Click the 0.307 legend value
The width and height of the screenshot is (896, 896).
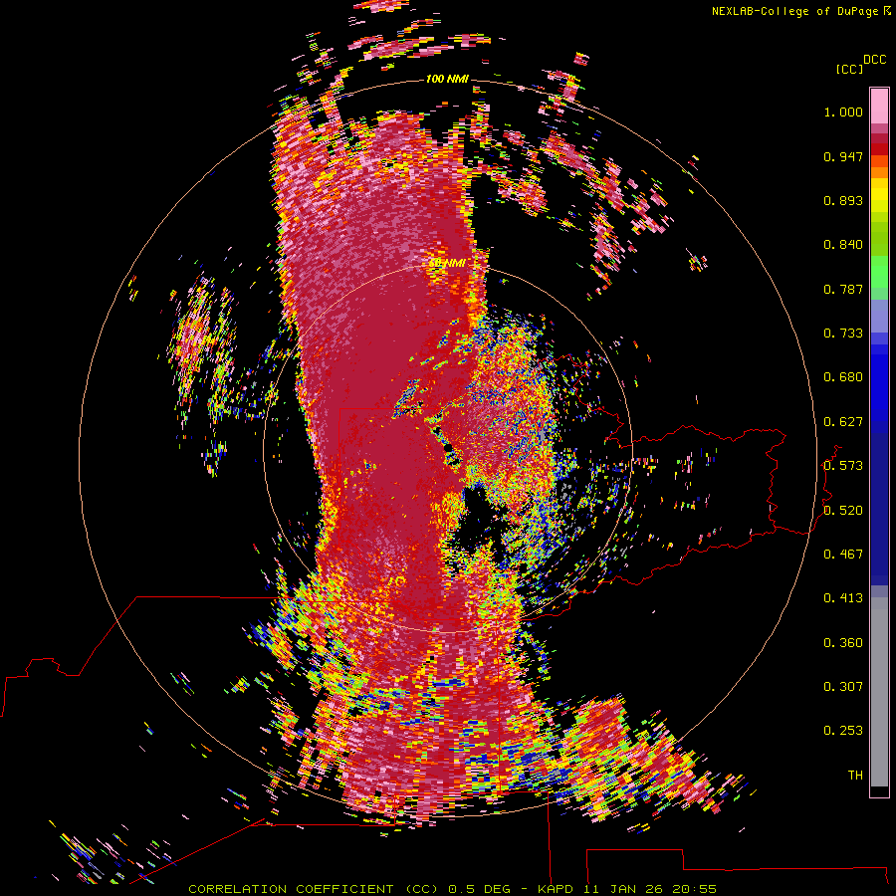[843, 687]
